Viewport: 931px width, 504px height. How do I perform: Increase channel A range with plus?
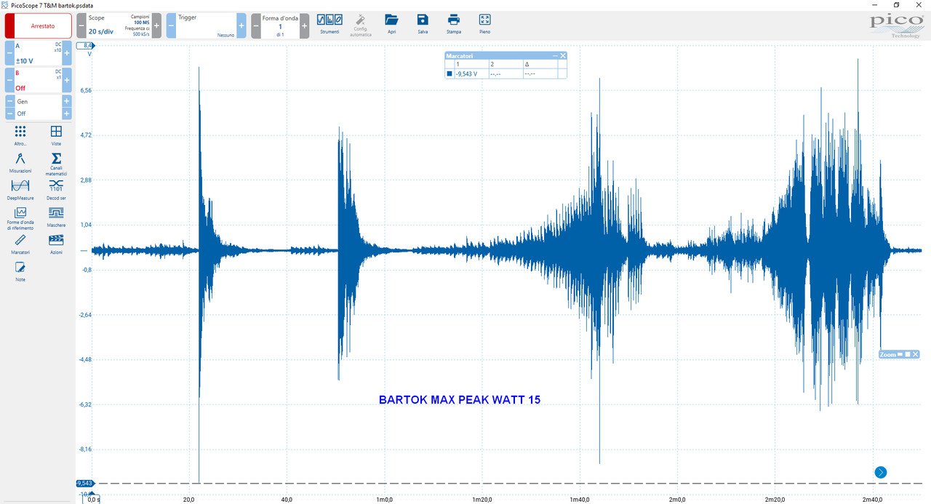[x=67, y=53]
